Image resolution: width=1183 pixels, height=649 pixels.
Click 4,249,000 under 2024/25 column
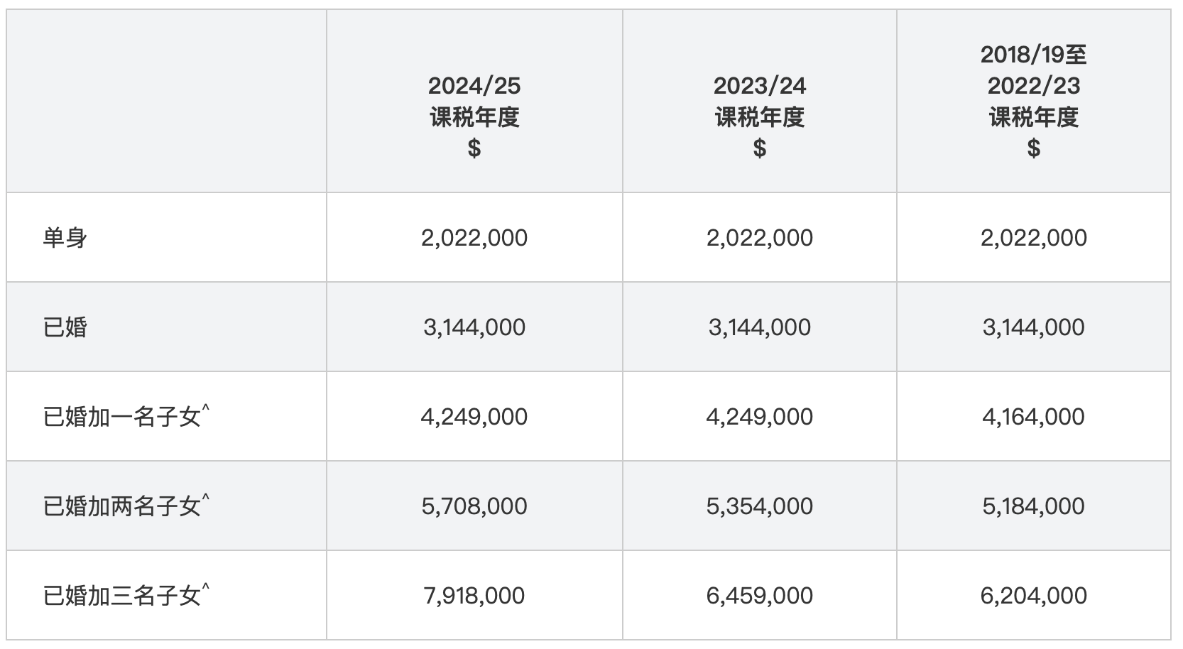pos(474,416)
